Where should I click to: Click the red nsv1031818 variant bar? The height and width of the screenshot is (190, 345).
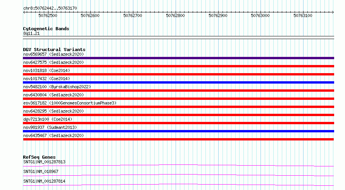[178, 74]
